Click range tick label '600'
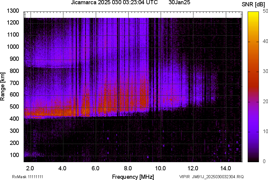The width and height of the screenshot is (268, 180). coord(14,94)
